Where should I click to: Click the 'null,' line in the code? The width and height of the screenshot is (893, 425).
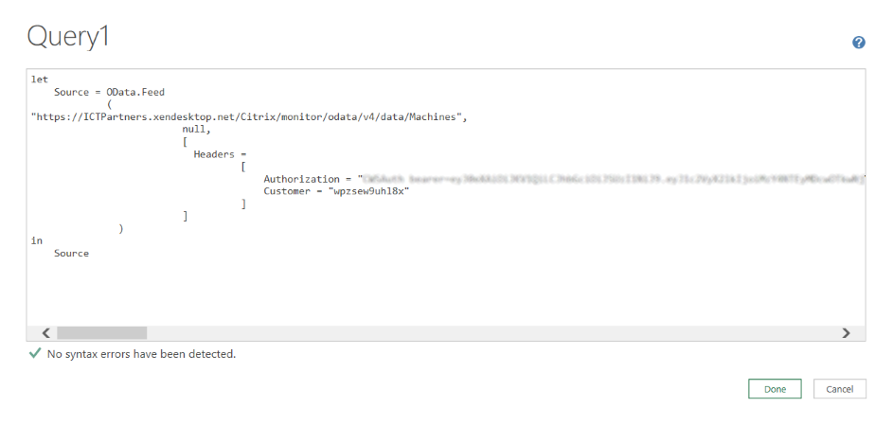point(196,130)
